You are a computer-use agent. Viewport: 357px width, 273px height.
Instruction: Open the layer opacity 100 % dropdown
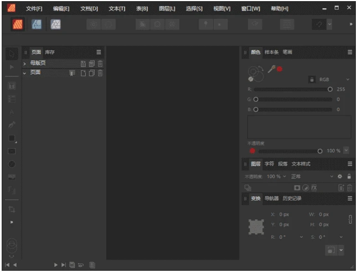point(284,176)
